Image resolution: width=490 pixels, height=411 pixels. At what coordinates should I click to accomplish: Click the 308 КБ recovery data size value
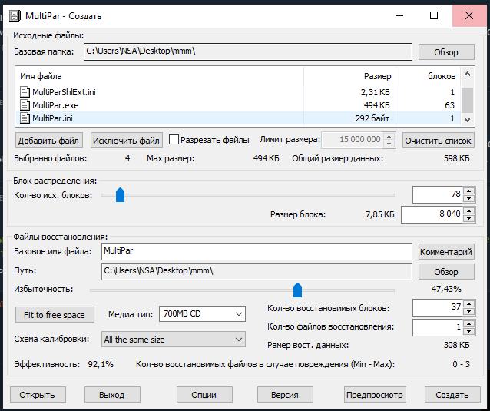(x=456, y=345)
